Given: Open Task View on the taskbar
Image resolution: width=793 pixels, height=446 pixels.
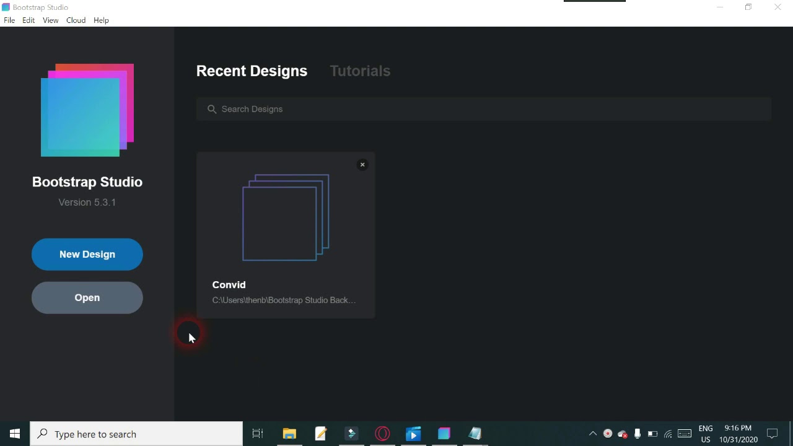Looking at the screenshot, I should [258, 434].
